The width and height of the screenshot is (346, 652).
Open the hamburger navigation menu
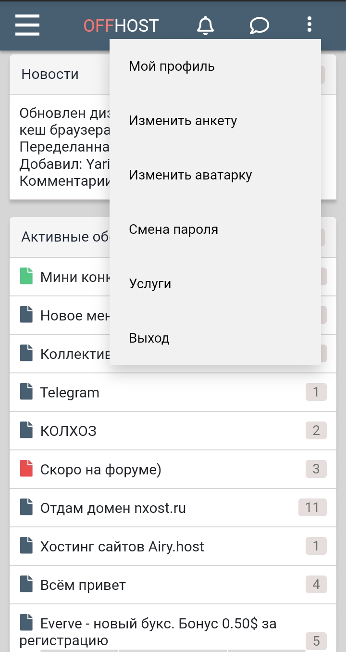(x=27, y=25)
